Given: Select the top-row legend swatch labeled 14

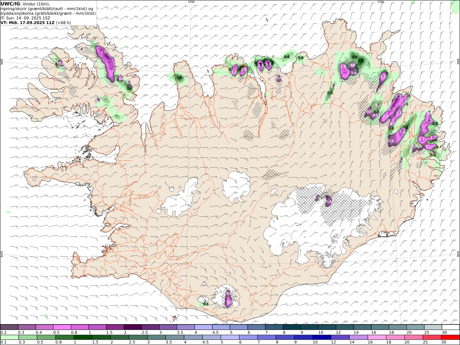Looking at the screenshot, I should click(x=362, y=327).
